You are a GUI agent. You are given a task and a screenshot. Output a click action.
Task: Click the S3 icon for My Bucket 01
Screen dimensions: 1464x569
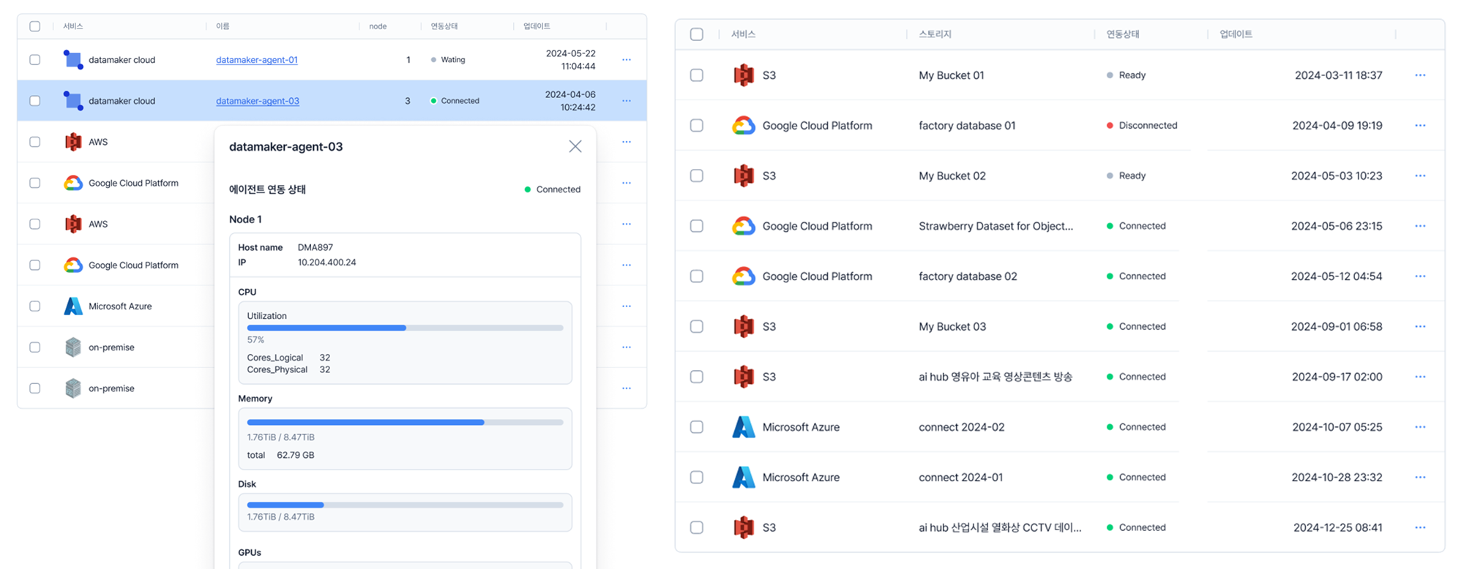click(743, 75)
